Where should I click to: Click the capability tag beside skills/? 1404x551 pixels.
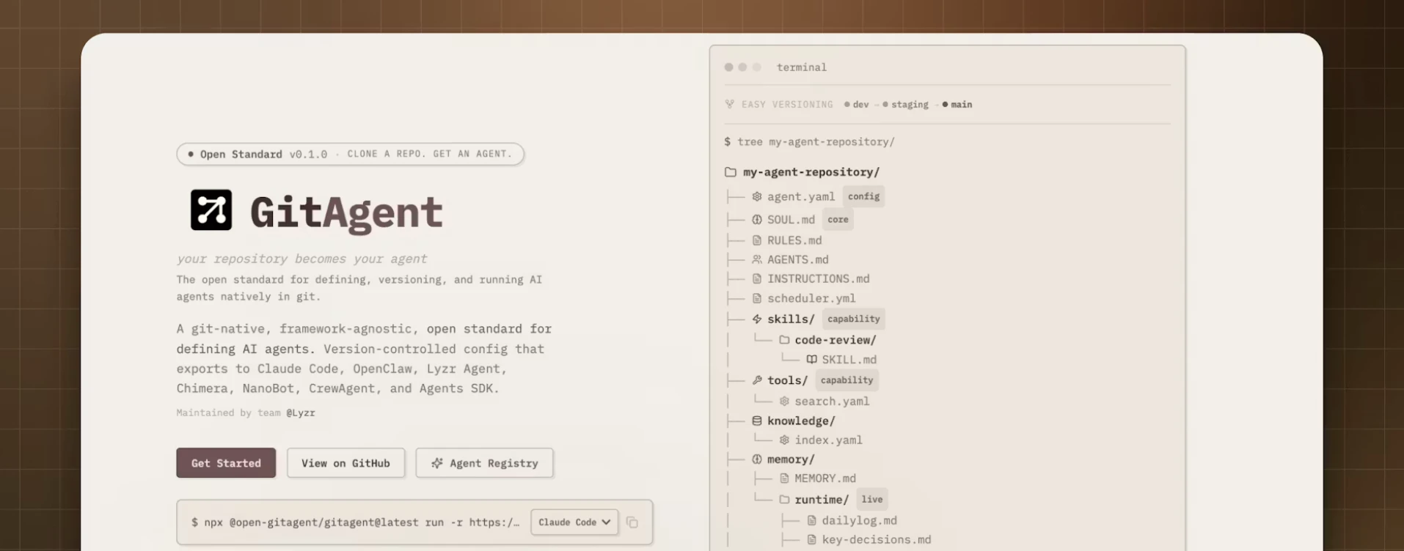coord(853,319)
